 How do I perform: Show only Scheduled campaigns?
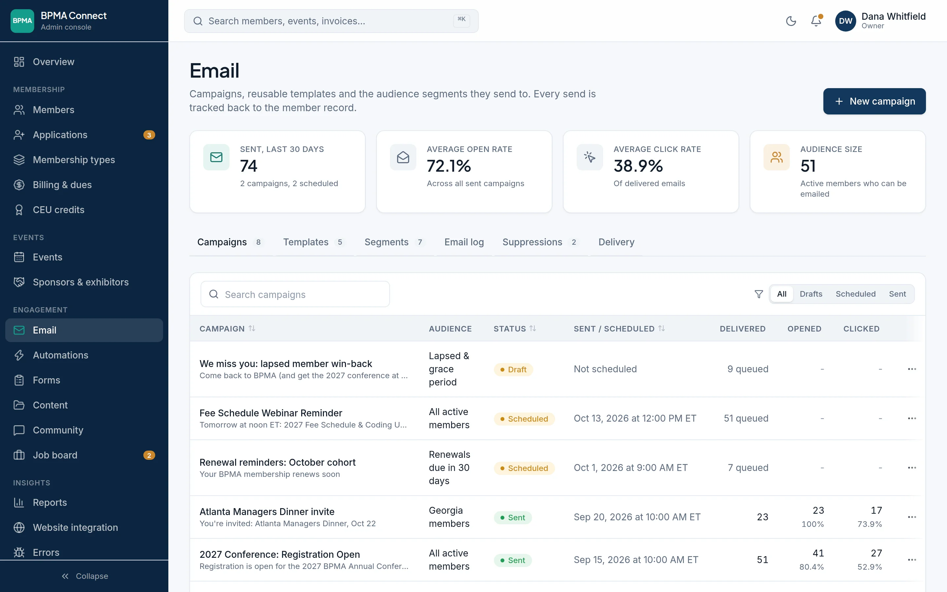(856, 294)
